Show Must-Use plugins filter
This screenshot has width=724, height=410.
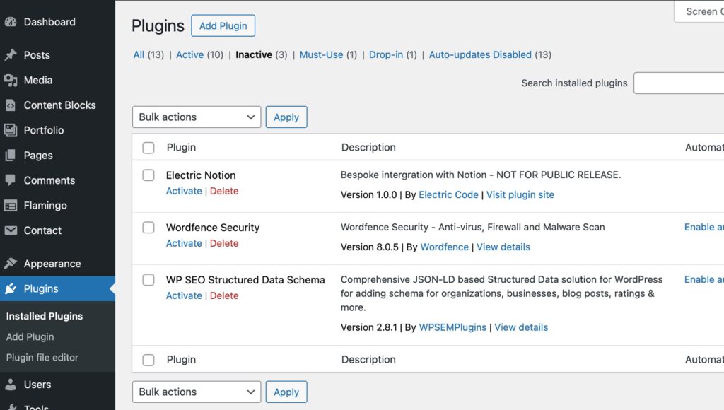322,54
